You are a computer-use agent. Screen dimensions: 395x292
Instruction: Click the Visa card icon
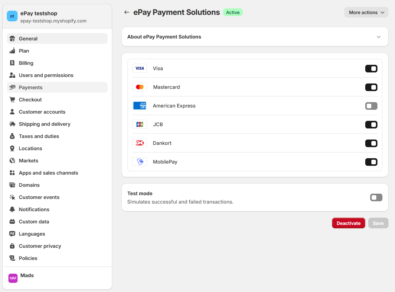coord(140,68)
